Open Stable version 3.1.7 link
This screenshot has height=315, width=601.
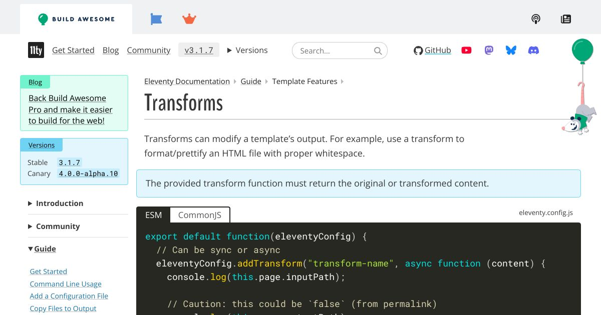70,162
